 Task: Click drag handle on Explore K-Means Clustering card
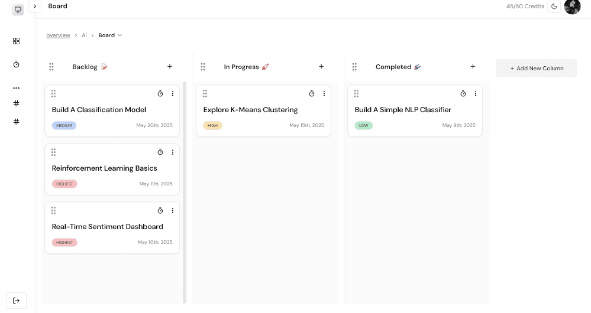[x=205, y=93]
